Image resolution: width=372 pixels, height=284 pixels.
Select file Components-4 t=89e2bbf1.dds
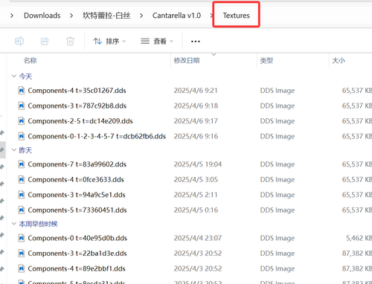(x=77, y=268)
